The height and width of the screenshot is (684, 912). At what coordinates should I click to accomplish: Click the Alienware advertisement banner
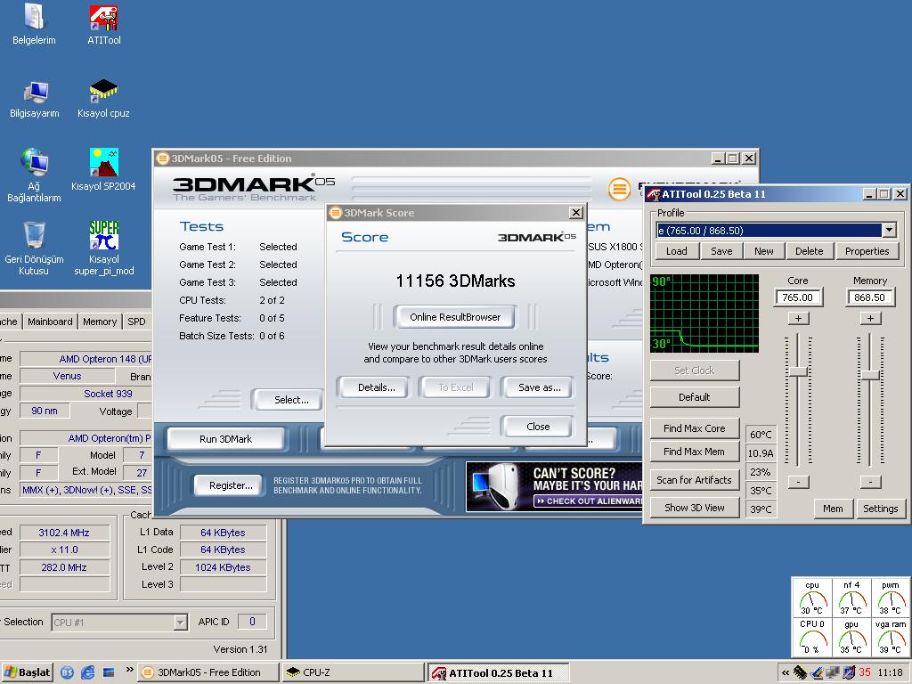(x=554, y=486)
